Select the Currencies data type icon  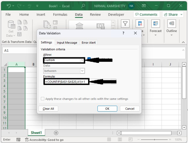click(x=101, y=26)
